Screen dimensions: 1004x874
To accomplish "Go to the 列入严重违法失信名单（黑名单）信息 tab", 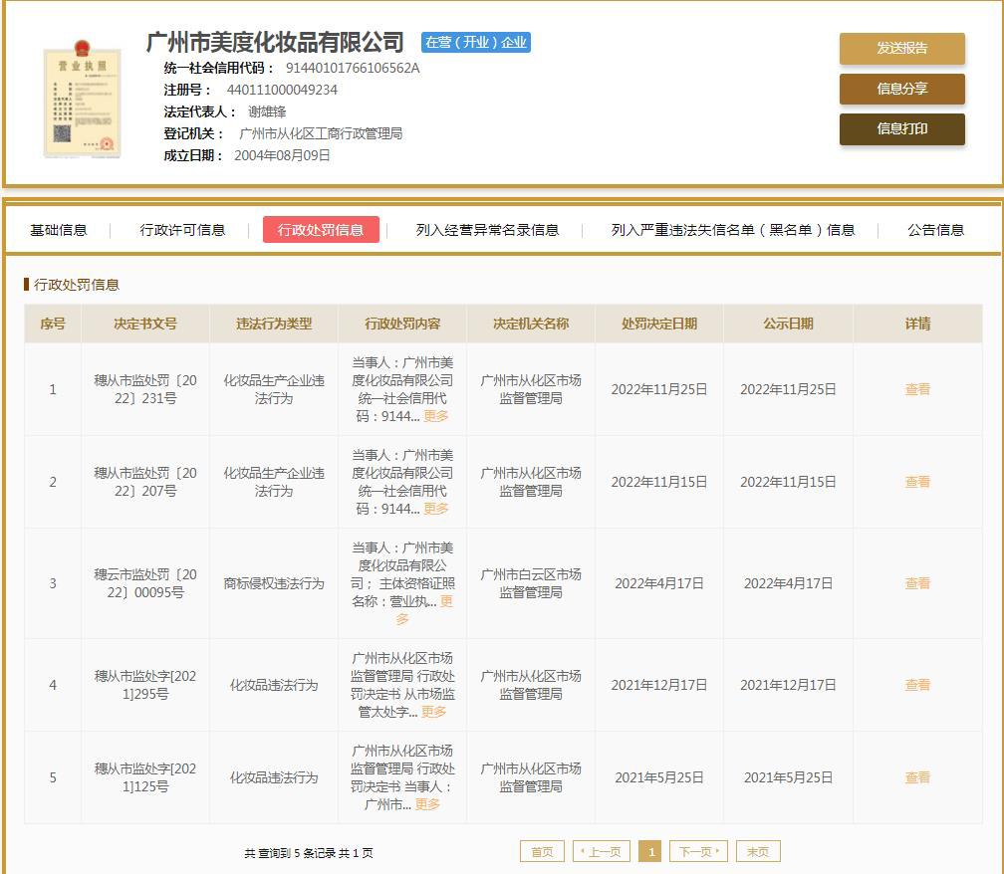I will pyautogui.click(x=733, y=230).
